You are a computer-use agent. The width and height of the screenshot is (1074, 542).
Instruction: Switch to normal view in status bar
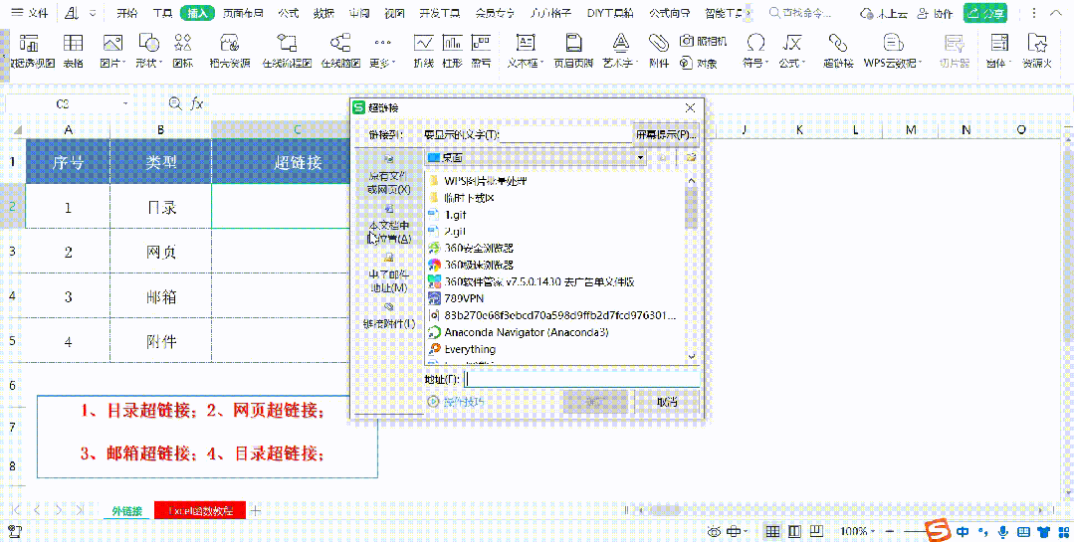[x=772, y=531]
